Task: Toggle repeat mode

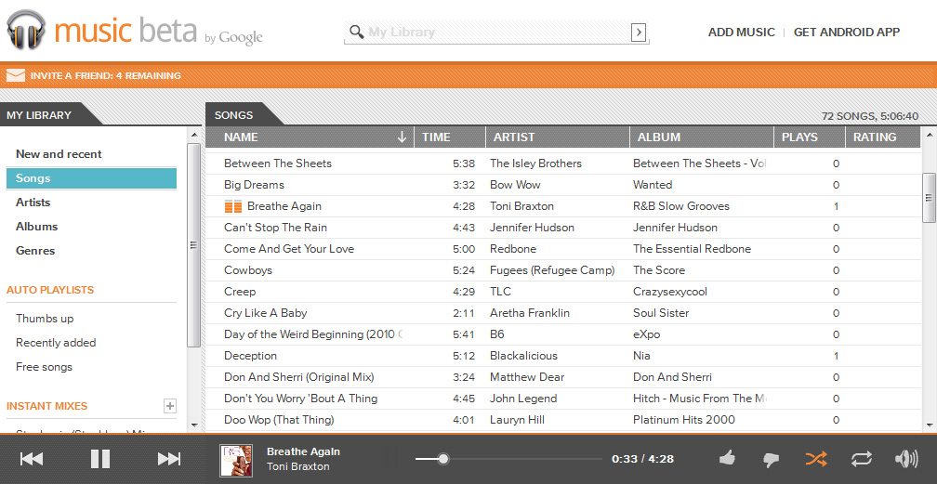Action: pyautogui.click(x=861, y=459)
